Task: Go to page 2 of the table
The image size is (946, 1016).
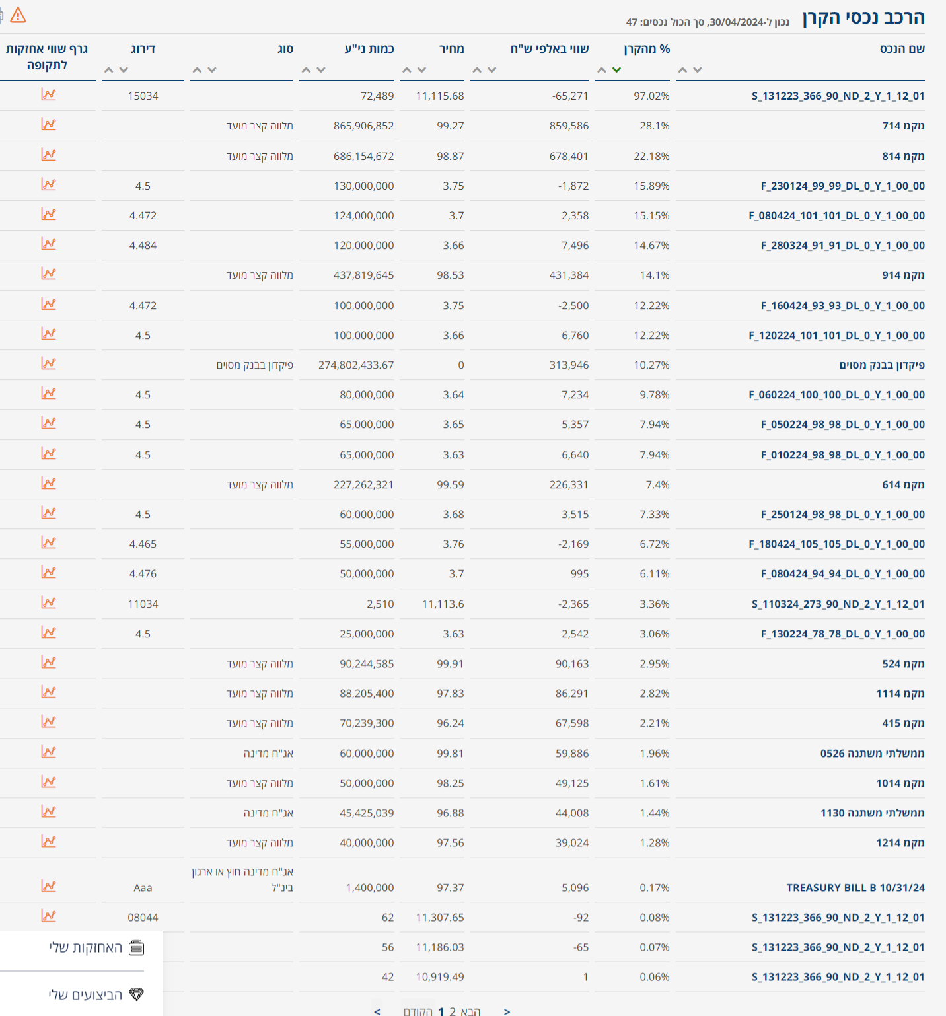Action: [x=453, y=1011]
